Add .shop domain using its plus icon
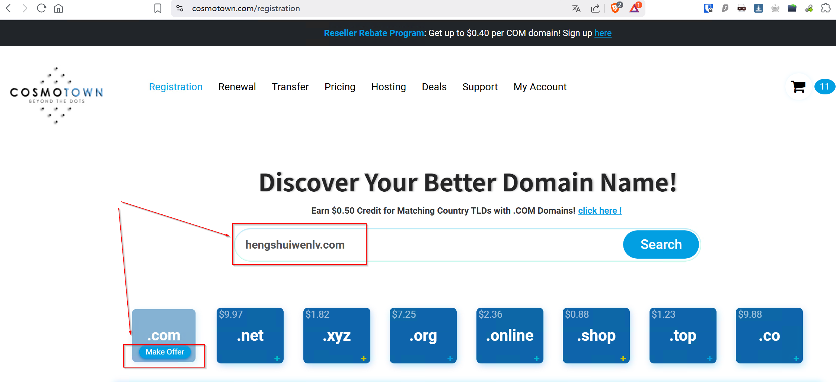This screenshot has height=382, width=836. pos(623,359)
